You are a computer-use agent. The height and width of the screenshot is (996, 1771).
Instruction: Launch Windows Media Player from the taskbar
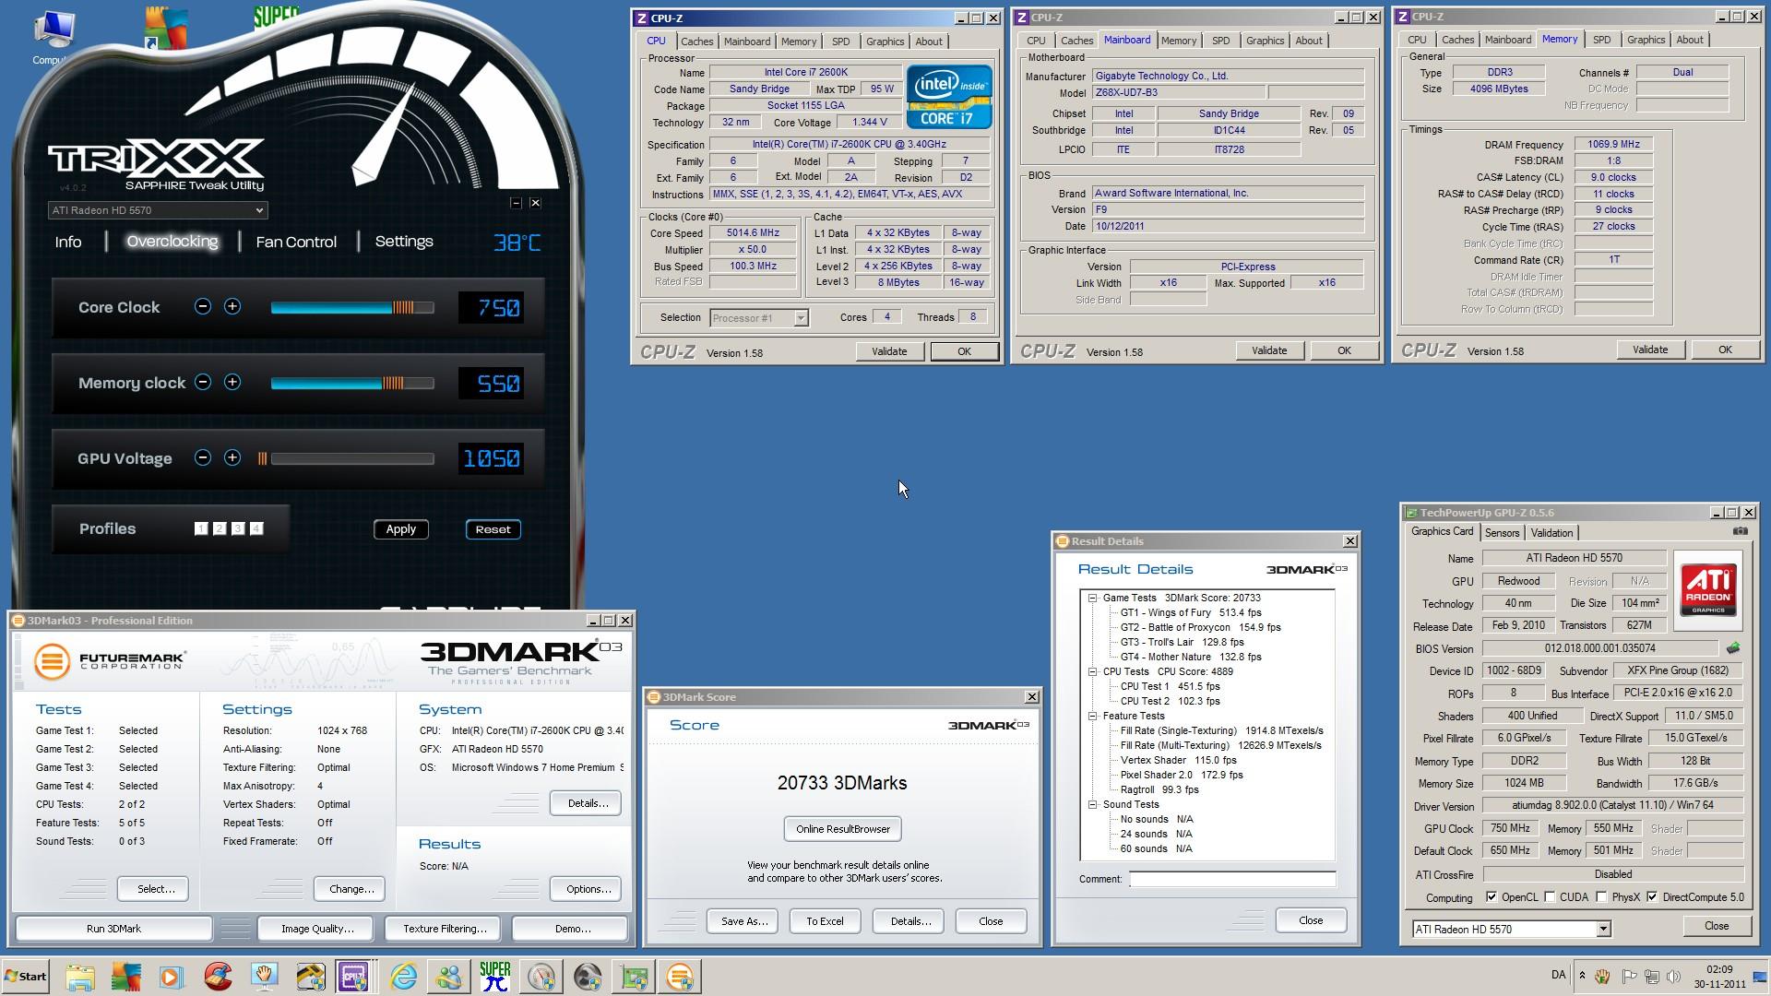172,977
